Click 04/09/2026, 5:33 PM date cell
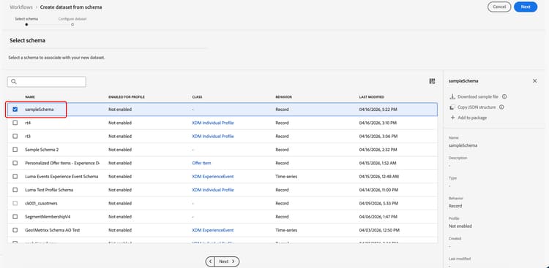 pyautogui.click(x=378, y=203)
